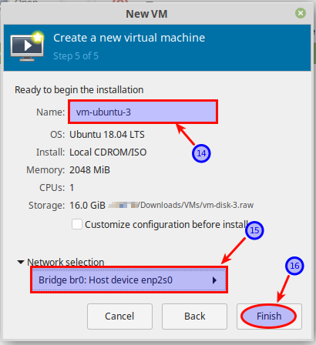Viewport: 316px width, 345px height.
Task: Click the Back button
Action: [194, 317]
